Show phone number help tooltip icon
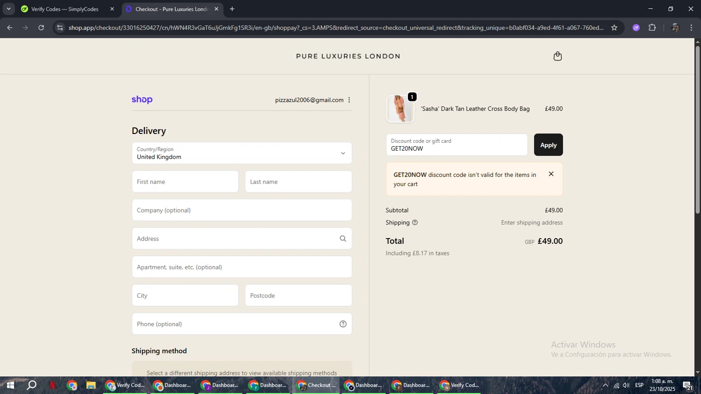Viewport: 701px width, 394px height. click(343, 324)
